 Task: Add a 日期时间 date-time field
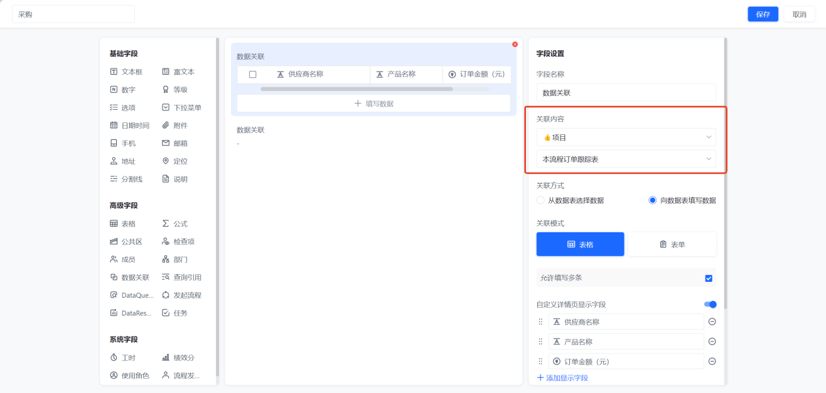pyautogui.click(x=130, y=126)
